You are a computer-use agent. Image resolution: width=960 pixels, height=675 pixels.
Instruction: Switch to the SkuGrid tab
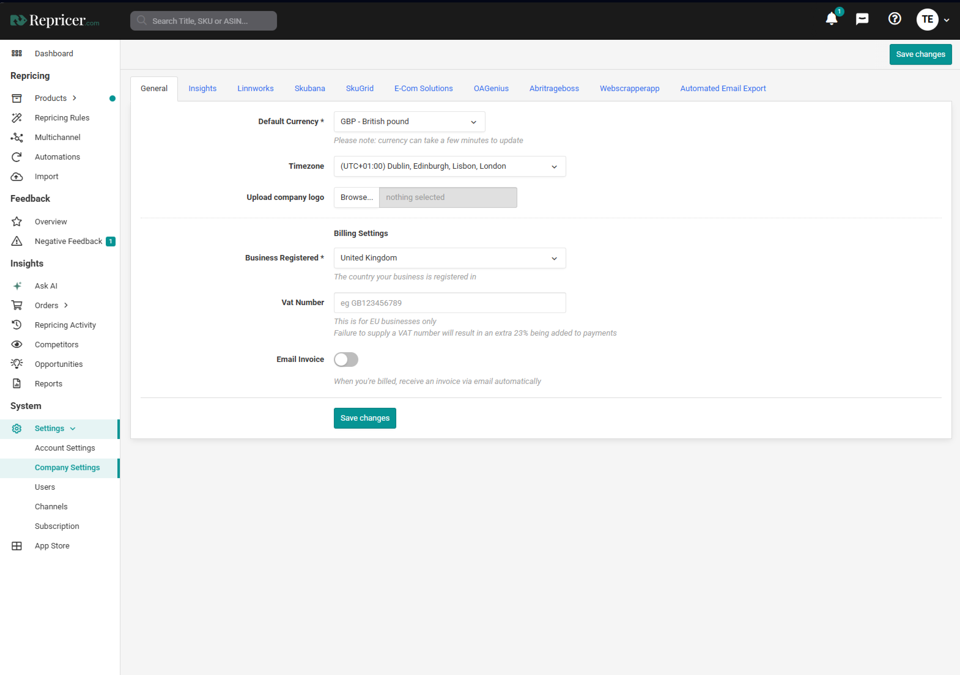coord(360,89)
